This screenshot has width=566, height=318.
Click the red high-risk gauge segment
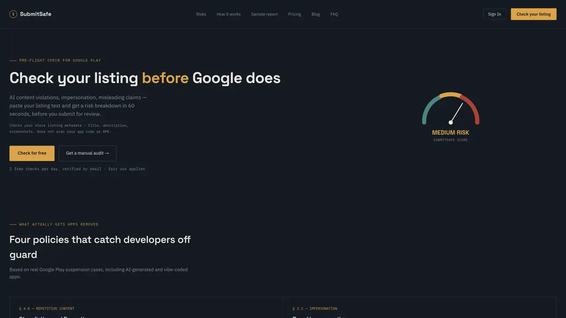(472, 108)
